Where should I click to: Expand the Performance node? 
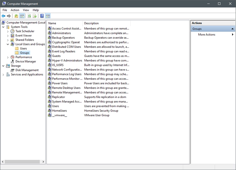[x=8, y=57]
